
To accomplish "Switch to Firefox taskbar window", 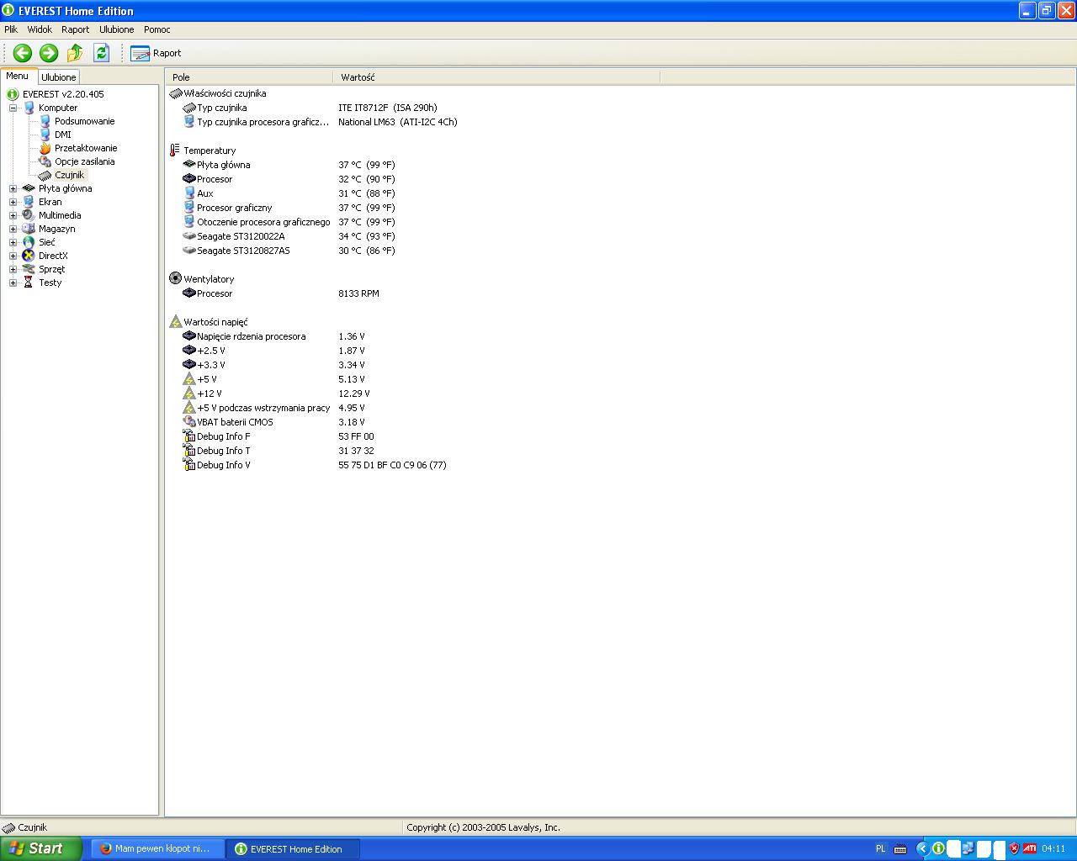I will point(157,848).
